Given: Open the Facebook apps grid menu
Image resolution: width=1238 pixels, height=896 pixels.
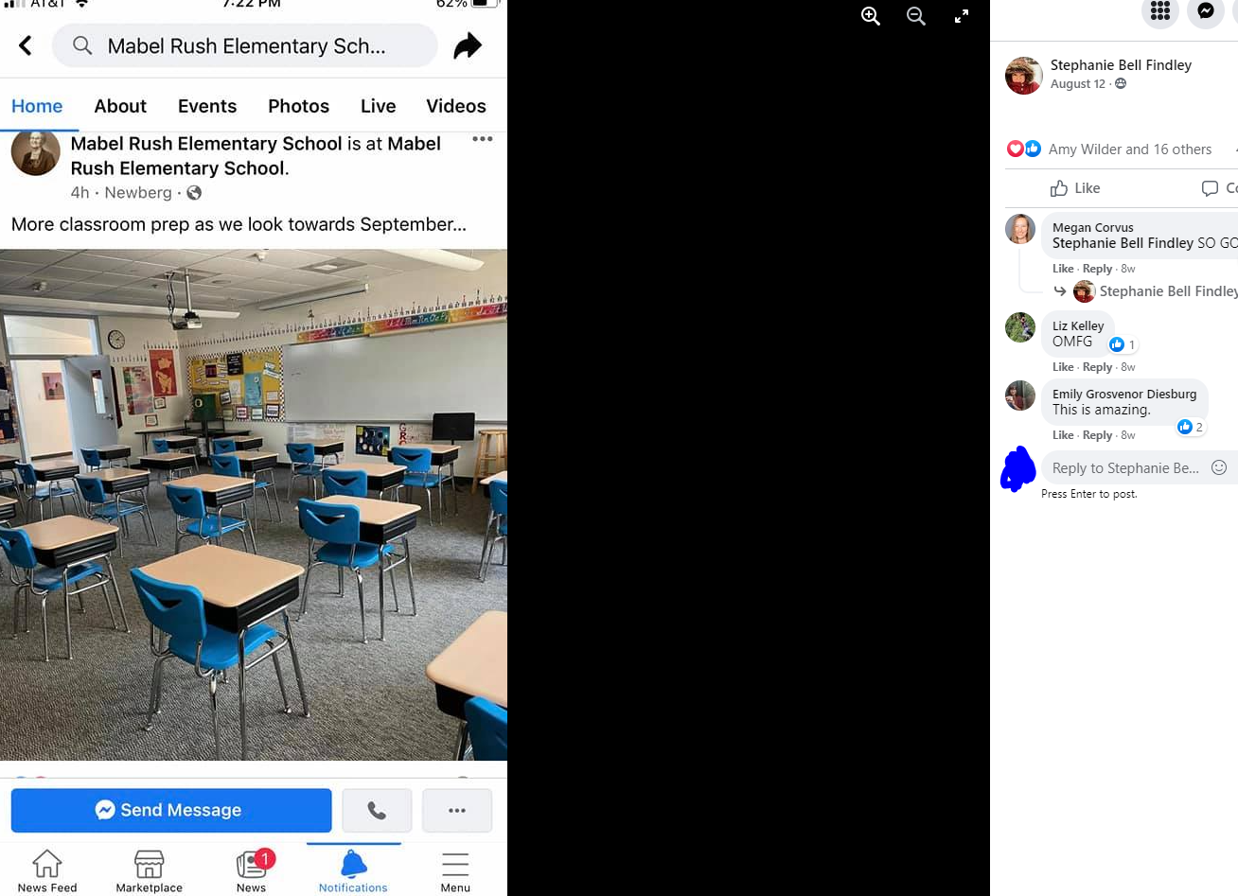Looking at the screenshot, I should (x=1160, y=11).
